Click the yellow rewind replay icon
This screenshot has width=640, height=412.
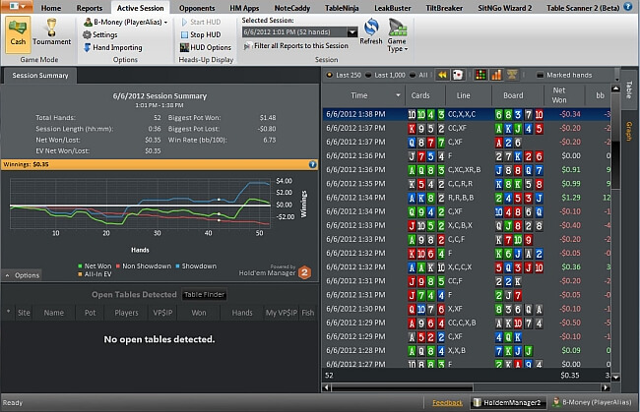click(443, 75)
